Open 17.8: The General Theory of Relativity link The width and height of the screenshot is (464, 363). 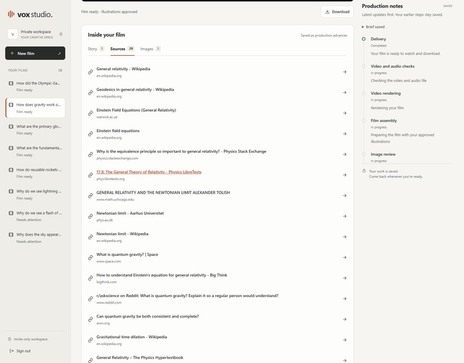[x=149, y=172]
